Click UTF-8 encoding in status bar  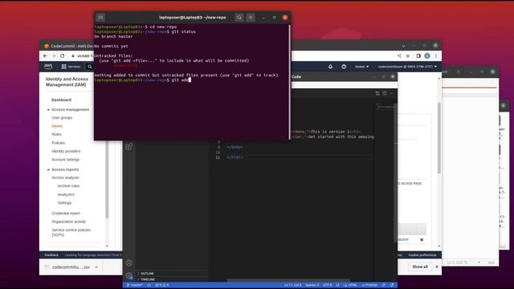328,285
